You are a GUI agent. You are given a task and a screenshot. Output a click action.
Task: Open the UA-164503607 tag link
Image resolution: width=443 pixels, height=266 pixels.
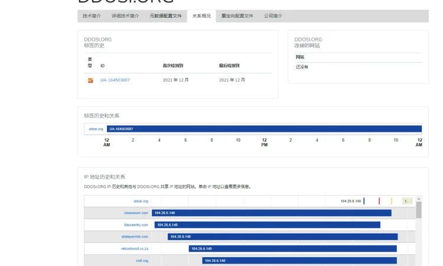click(x=115, y=80)
